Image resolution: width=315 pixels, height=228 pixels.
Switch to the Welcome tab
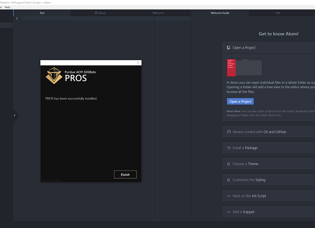pos(158,13)
